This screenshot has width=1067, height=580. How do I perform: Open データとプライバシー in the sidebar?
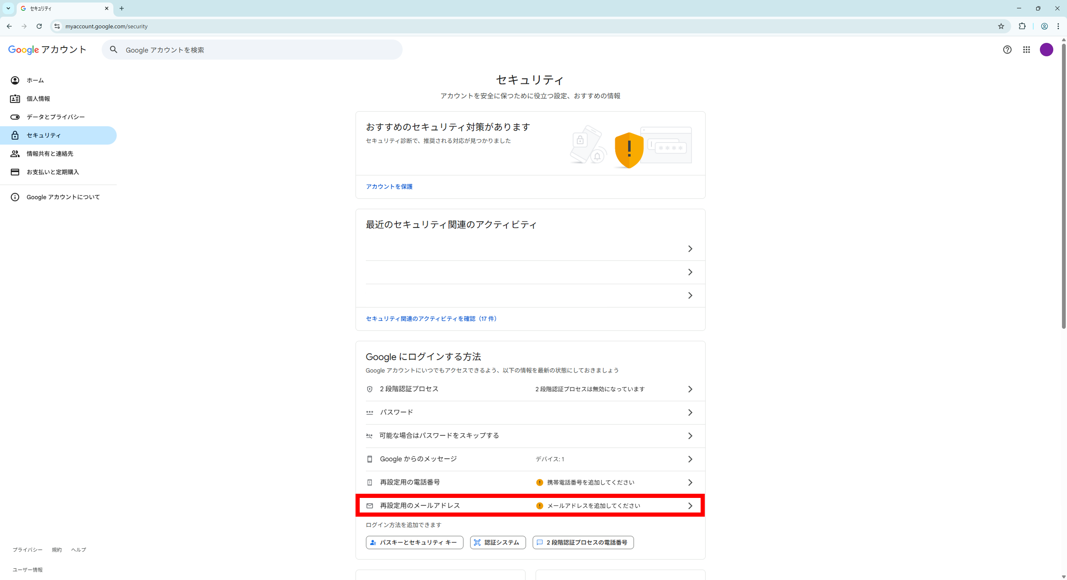click(x=58, y=117)
